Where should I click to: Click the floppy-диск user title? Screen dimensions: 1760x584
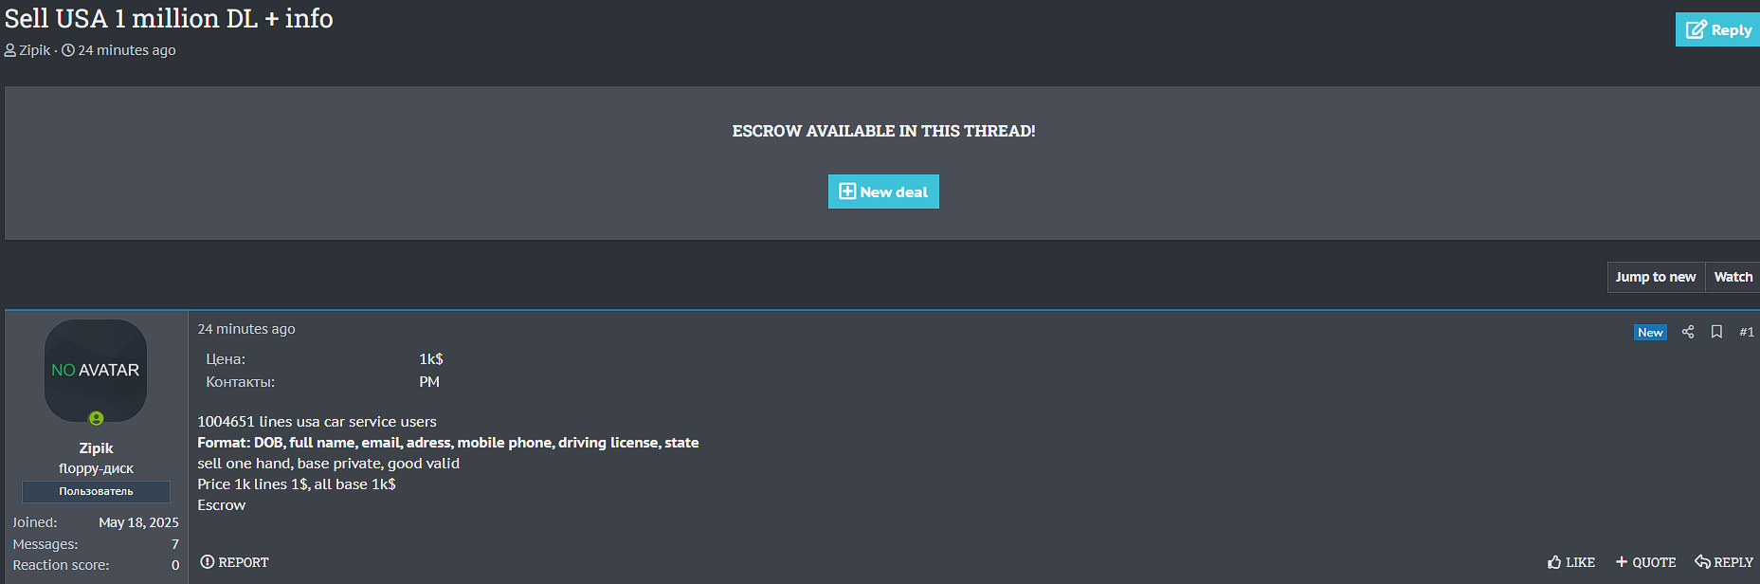coord(96,468)
